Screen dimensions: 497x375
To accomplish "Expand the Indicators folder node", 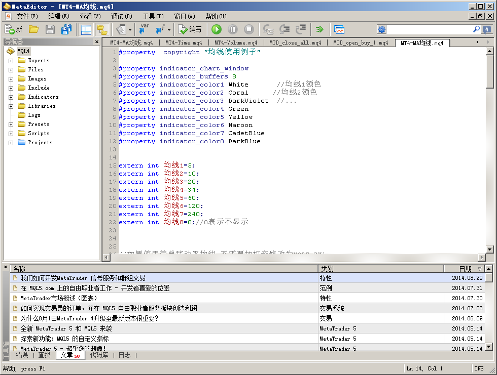I will 11,97.
